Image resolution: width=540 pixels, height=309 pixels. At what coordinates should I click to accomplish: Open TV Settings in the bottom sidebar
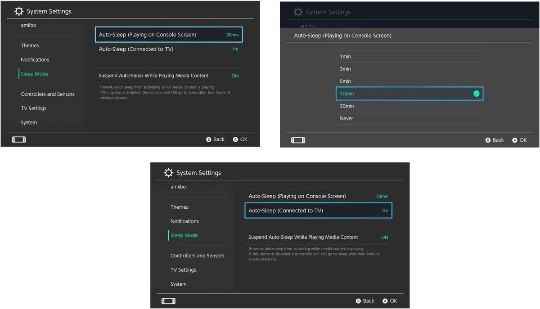[183, 270]
